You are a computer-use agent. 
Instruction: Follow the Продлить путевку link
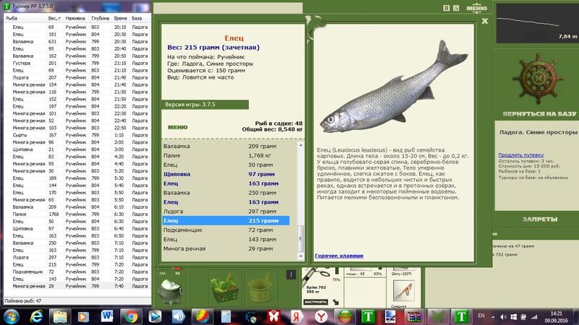point(520,155)
